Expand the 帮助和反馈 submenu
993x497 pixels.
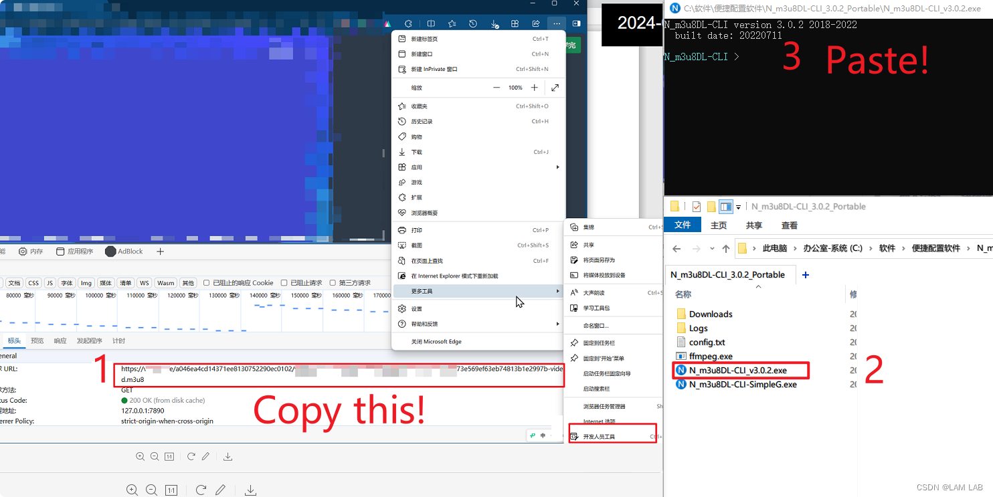coord(478,324)
